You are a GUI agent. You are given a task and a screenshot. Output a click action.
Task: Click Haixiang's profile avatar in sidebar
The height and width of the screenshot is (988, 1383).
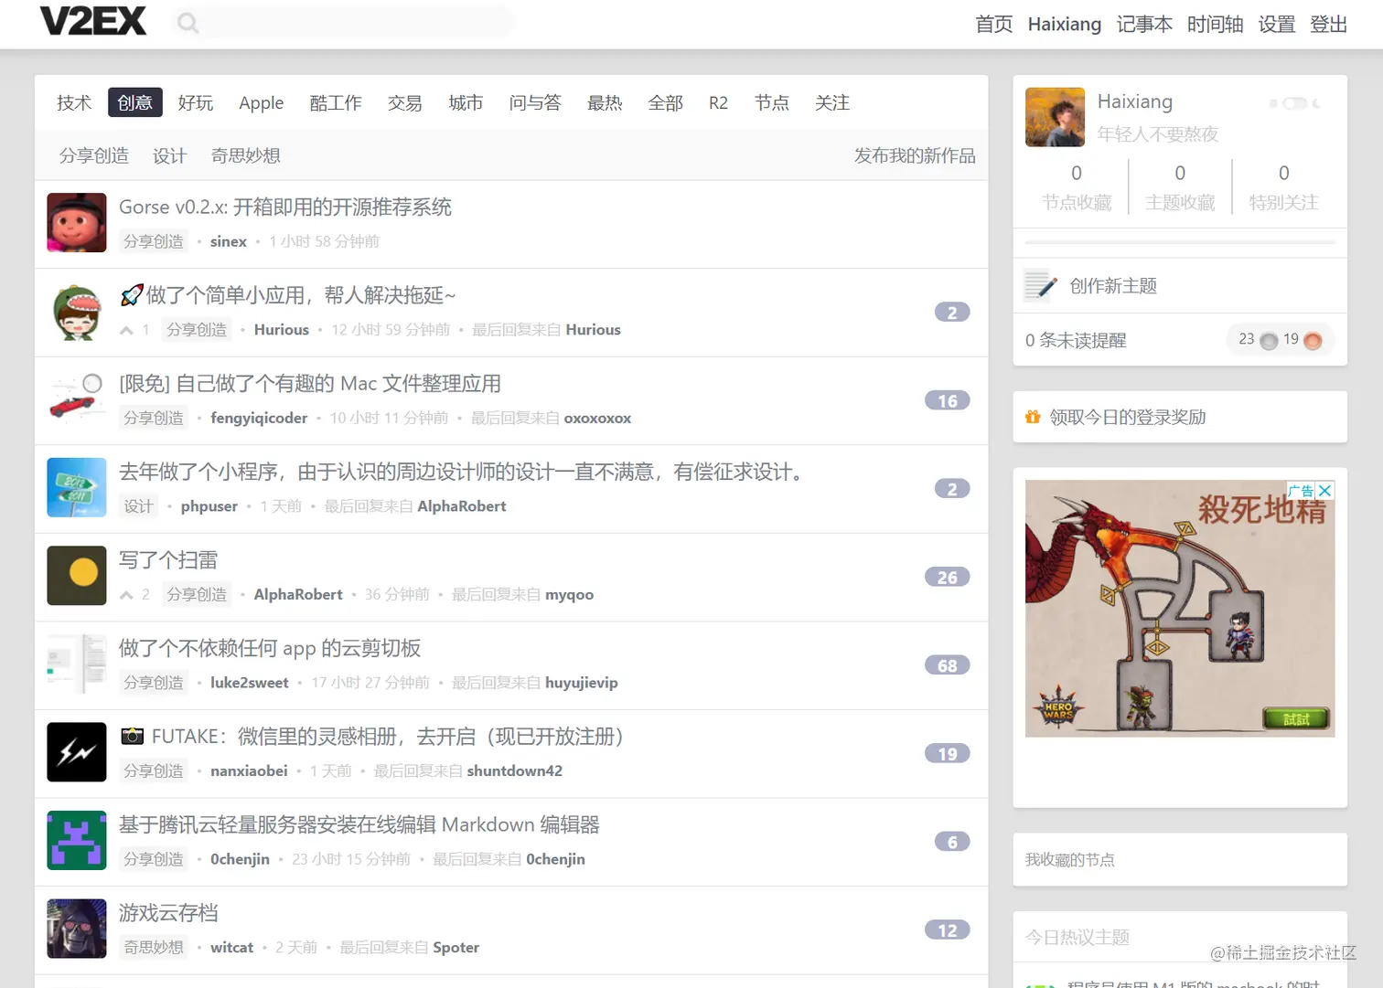tap(1055, 117)
